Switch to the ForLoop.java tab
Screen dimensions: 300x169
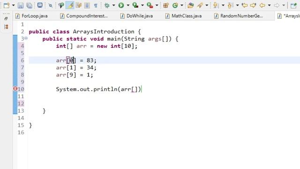click(x=31, y=16)
